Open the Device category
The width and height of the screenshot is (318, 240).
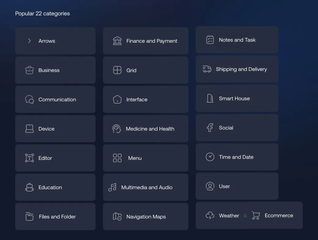(55, 129)
